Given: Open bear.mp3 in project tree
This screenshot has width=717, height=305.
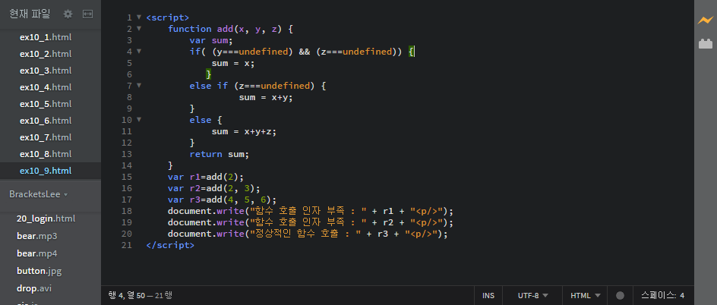Looking at the screenshot, I should click(x=37, y=236).
